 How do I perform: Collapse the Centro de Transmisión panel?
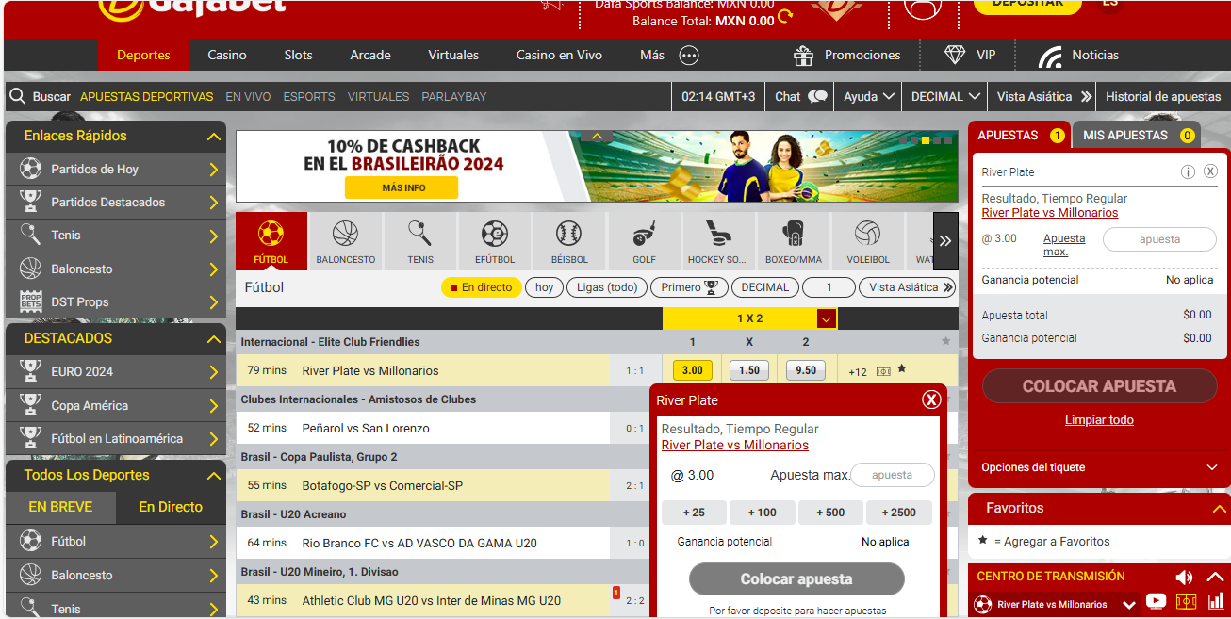[1215, 577]
